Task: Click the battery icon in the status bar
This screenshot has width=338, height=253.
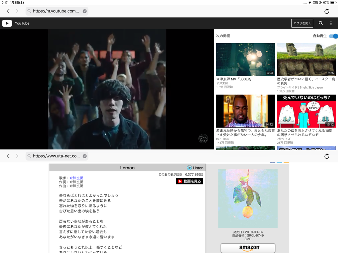Action: click(333, 3)
